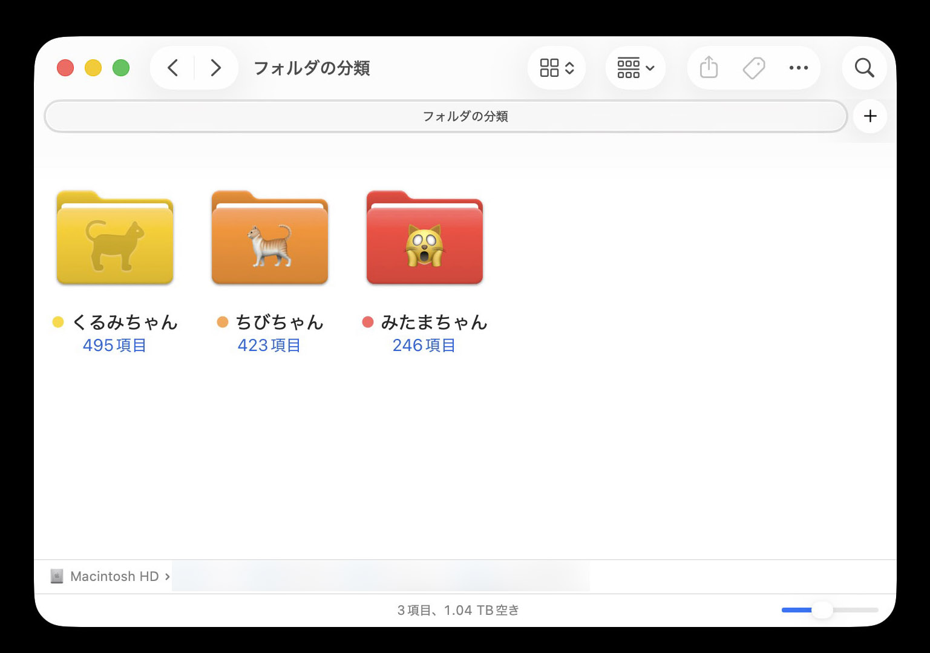The height and width of the screenshot is (653, 930).
Task: Open the Share icon in the toolbar
Action: click(x=708, y=68)
